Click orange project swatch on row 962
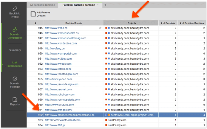 pos(109,115)
